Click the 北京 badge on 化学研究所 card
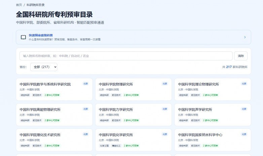This screenshot has height=156, width=263. (x=165, y=134)
